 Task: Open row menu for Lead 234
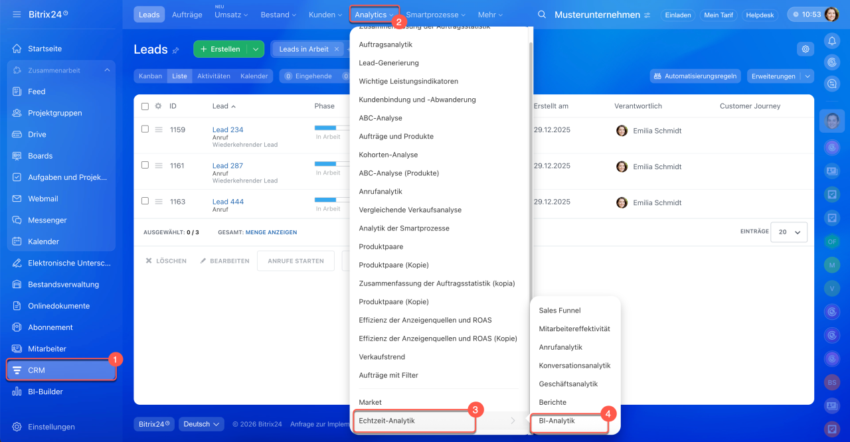159,129
